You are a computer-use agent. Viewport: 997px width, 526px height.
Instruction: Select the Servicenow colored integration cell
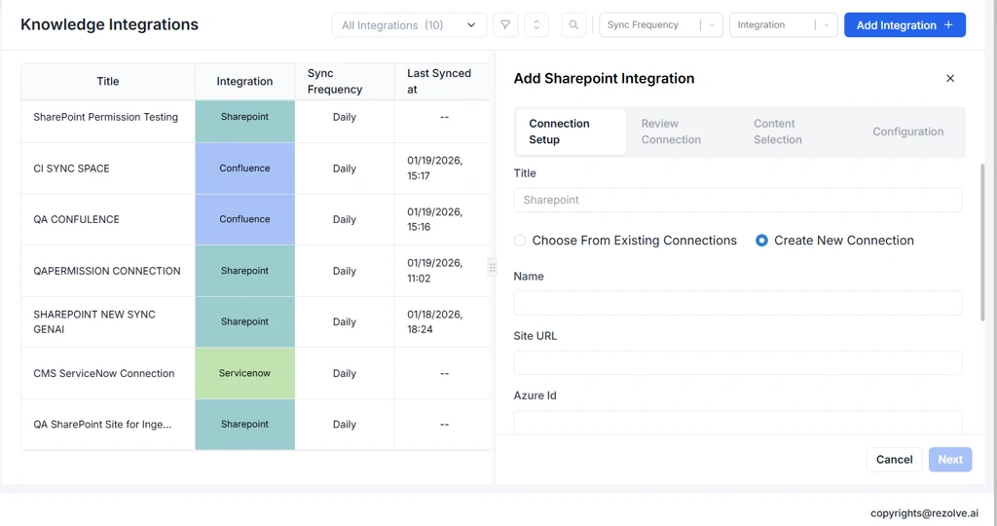(244, 373)
